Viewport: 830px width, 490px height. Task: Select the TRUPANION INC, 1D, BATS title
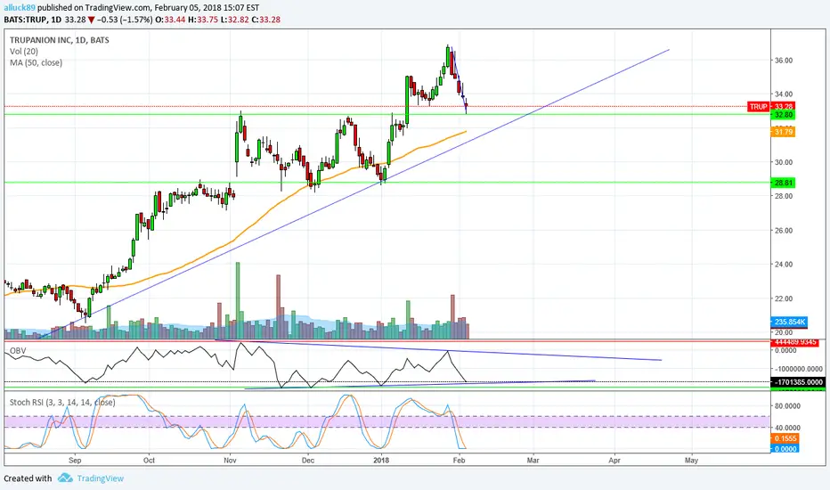tap(60, 40)
